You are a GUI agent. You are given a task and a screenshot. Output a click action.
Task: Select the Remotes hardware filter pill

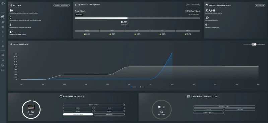click(x=109, y=114)
